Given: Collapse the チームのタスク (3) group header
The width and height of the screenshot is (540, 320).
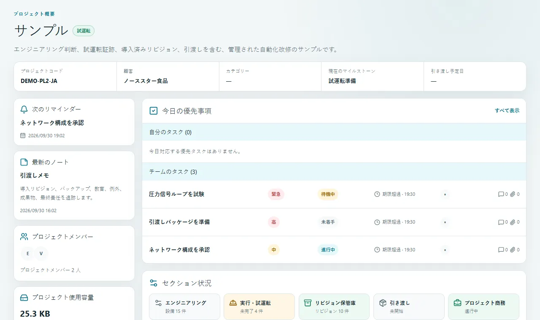Looking at the screenshot, I should click(334, 172).
